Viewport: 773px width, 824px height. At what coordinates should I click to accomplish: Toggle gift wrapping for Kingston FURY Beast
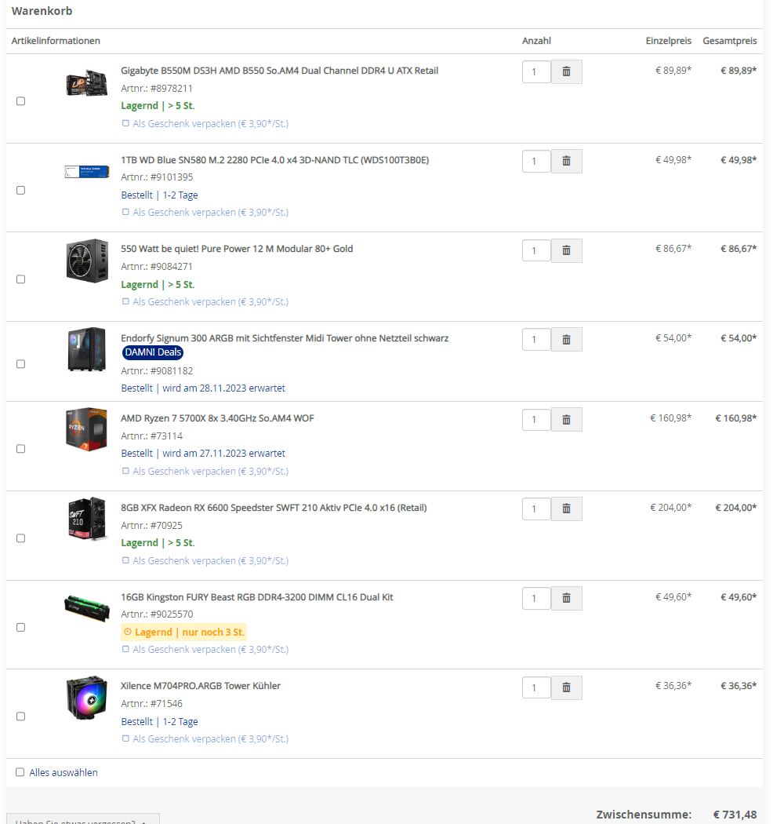(x=125, y=650)
